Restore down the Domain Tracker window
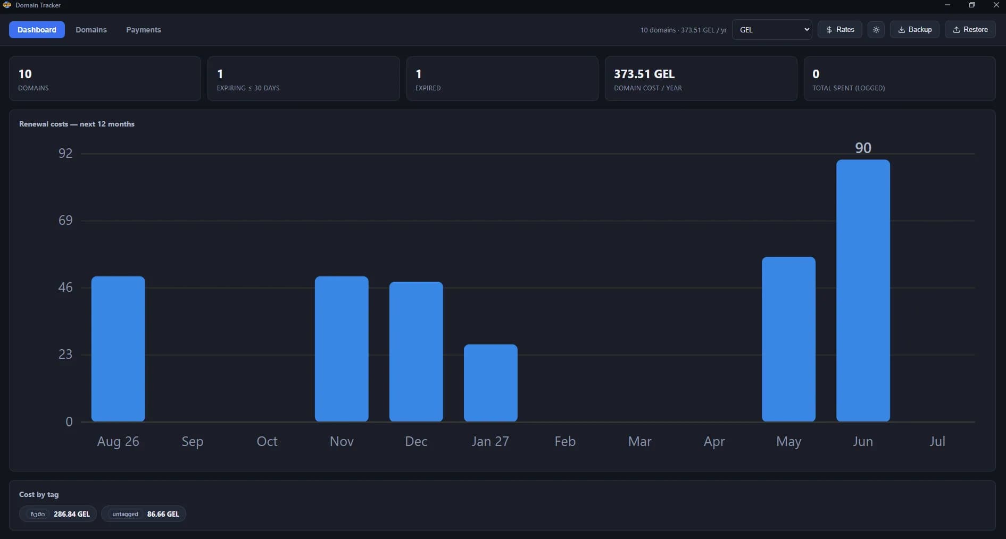This screenshot has height=539, width=1006. click(971, 5)
